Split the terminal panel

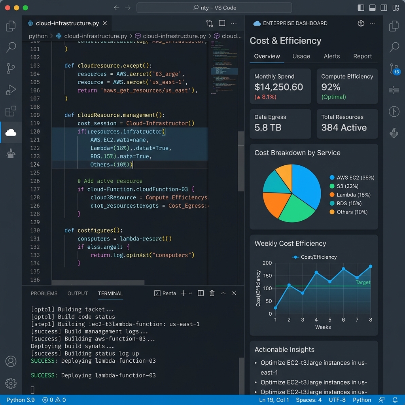coord(201,293)
